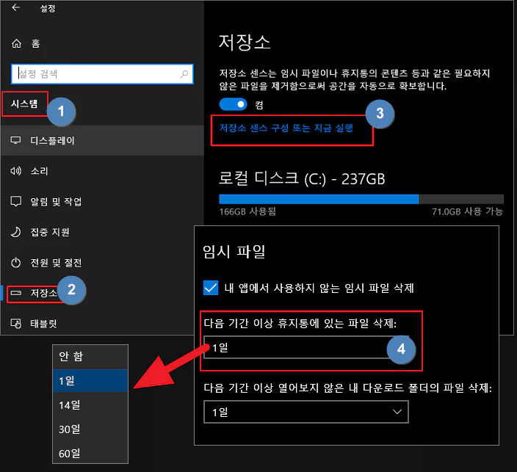Click the 임시 파일 heading
The width and height of the screenshot is (517, 472).
[x=234, y=252]
